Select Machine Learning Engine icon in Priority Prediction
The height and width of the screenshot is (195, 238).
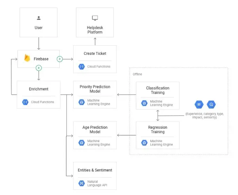coord(81,102)
